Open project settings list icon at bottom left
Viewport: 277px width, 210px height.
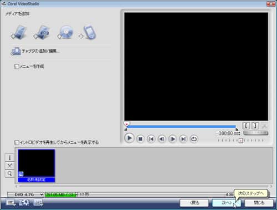click(x=11, y=203)
